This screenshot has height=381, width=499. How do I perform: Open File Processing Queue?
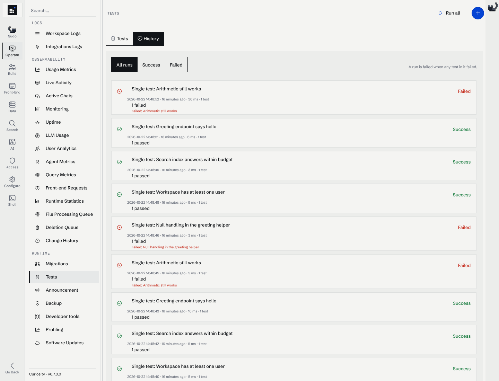coord(64,214)
